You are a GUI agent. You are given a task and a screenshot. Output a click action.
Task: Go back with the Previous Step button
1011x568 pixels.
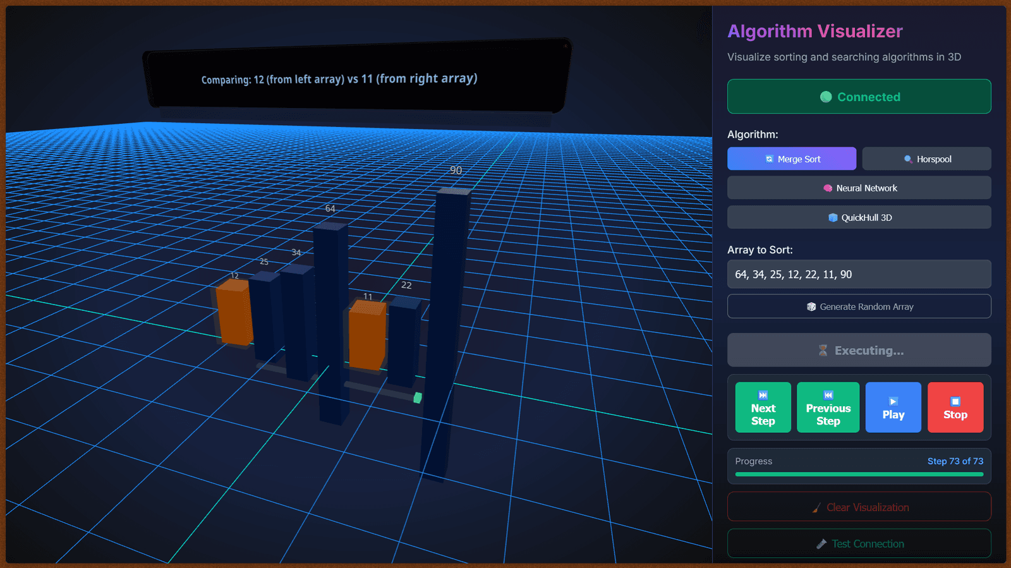(x=828, y=408)
